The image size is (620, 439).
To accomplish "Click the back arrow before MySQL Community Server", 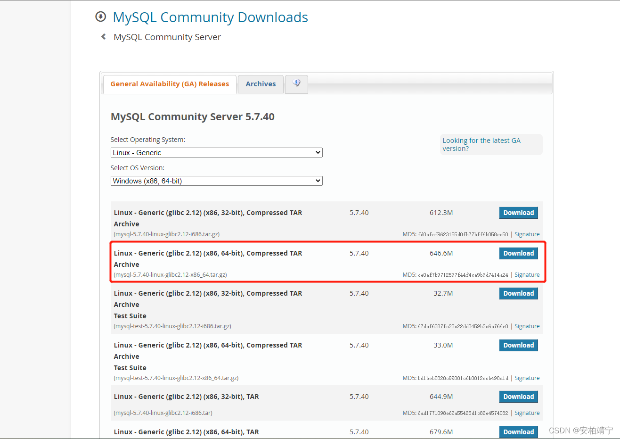I will pyautogui.click(x=103, y=37).
